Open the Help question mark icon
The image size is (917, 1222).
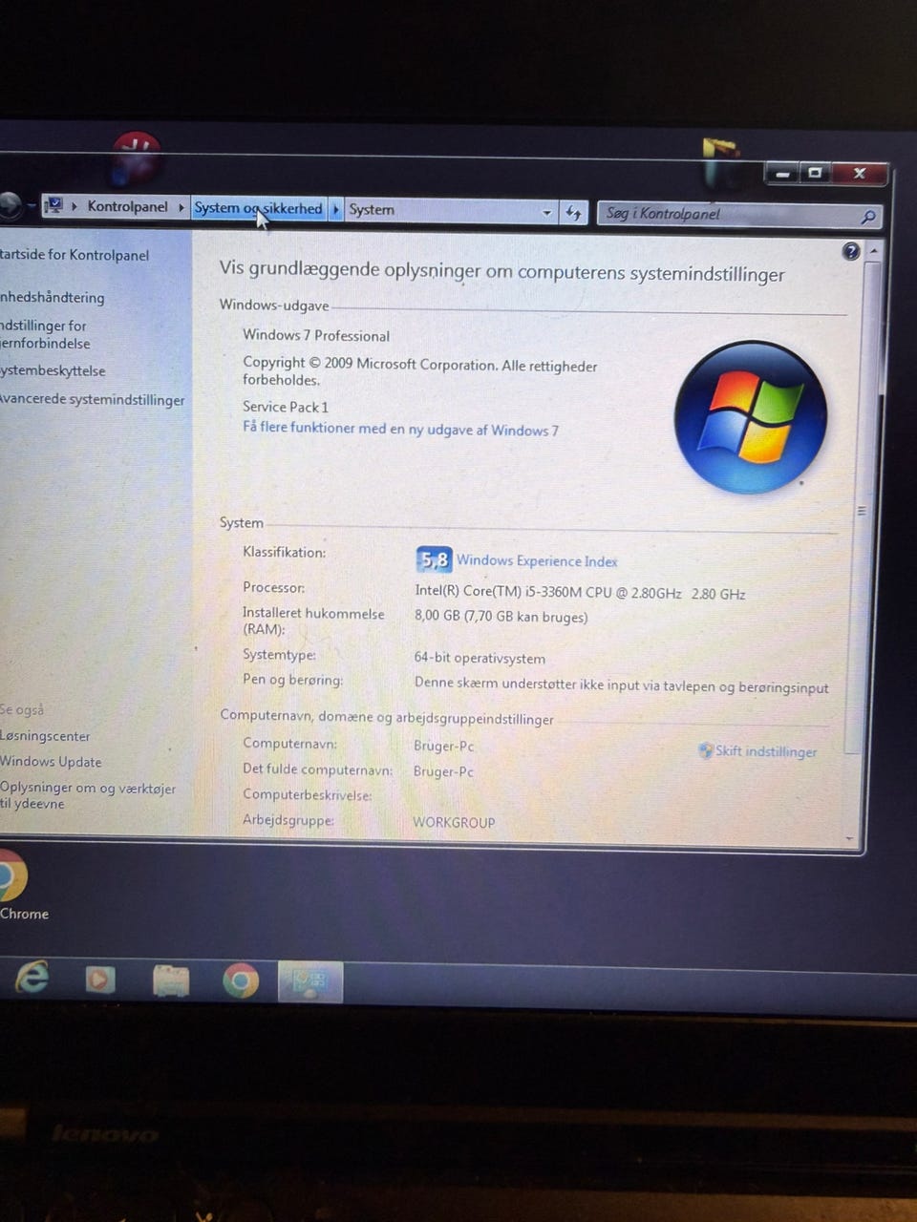pyautogui.click(x=851, y=251)
